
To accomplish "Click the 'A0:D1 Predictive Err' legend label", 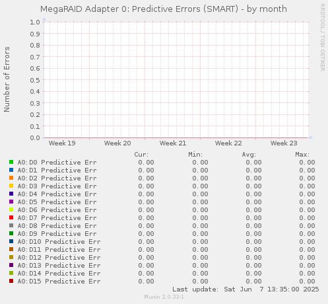I will click(57, 171).
